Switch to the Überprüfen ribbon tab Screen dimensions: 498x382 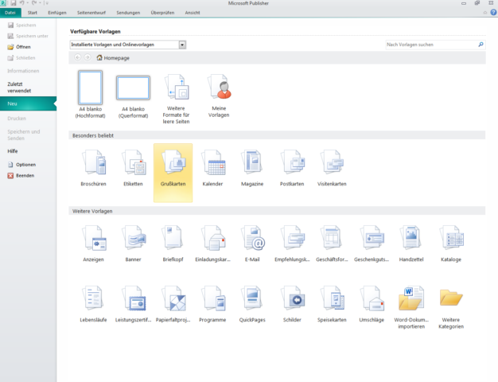point(162,13)
